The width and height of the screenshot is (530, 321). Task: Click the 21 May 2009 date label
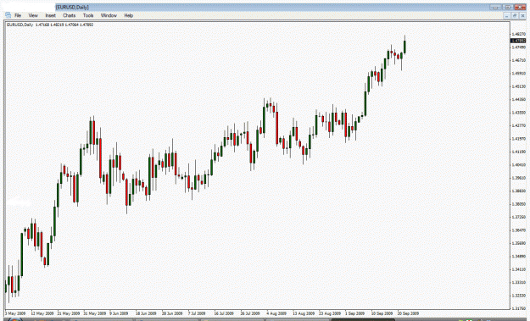tap(69, 313)
